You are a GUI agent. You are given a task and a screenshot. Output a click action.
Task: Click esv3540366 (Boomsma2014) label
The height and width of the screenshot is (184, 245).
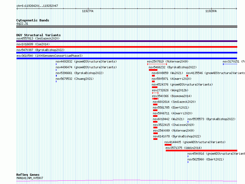point(172,96)
